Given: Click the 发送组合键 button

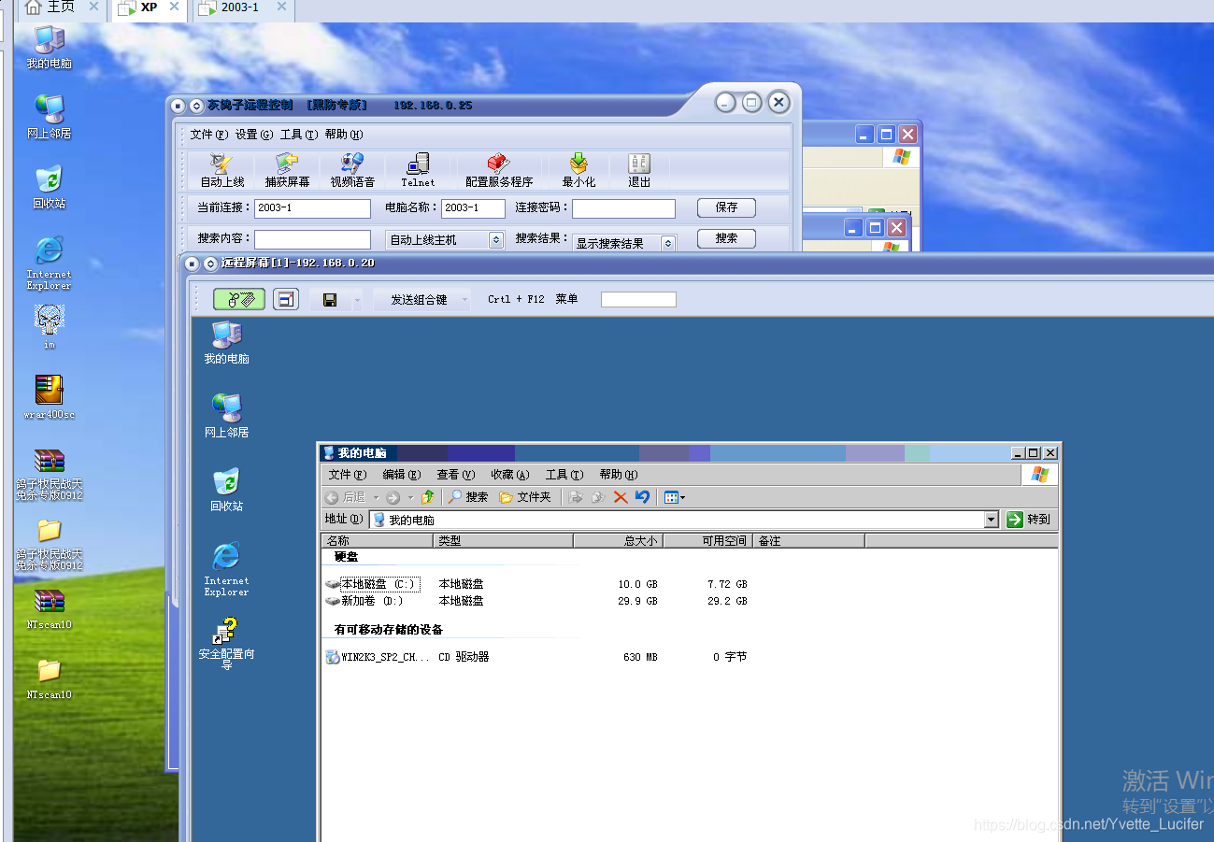Looking at the screenshot, I should [x=419, y=300].
